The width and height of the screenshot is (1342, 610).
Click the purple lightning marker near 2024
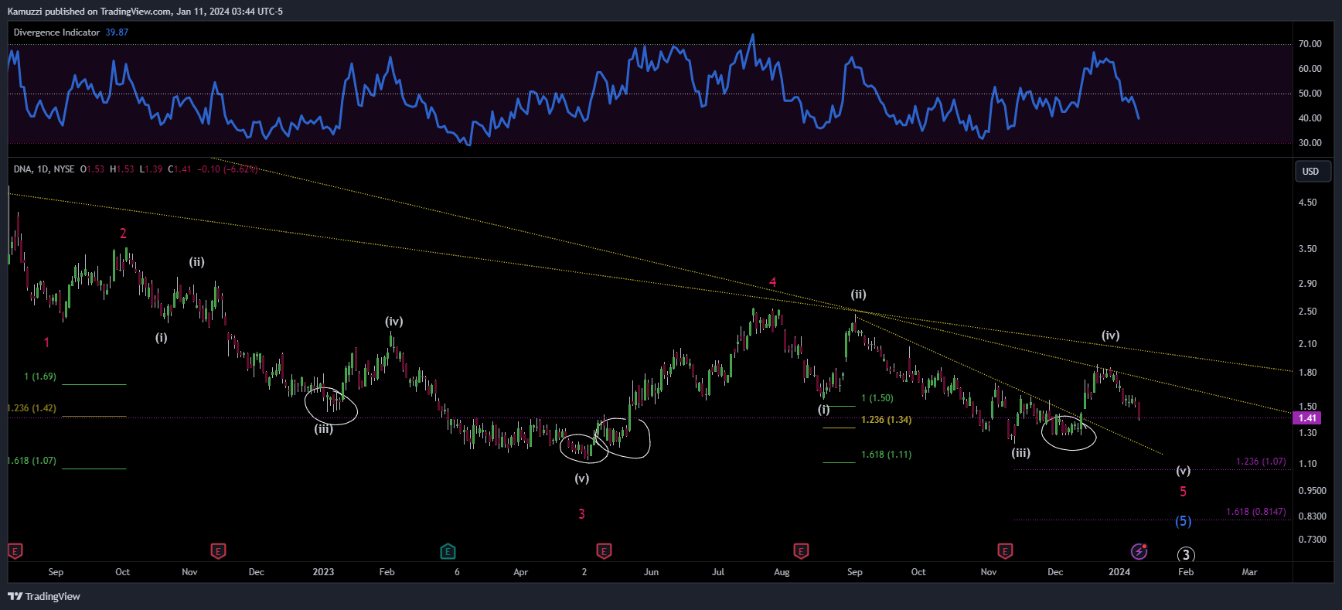(x=1139, y=551)
